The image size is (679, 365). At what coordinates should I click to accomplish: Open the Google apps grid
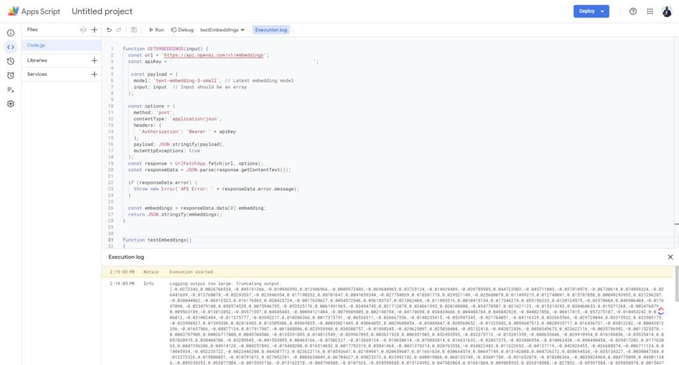(x=650, y=12)
